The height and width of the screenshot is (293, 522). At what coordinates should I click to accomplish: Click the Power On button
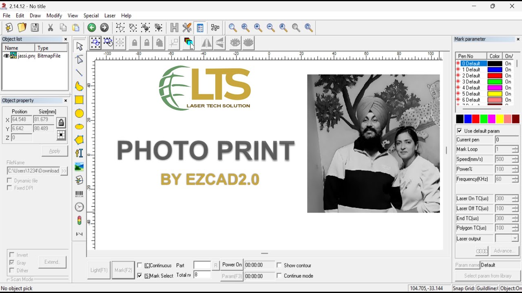click(232, 265)
